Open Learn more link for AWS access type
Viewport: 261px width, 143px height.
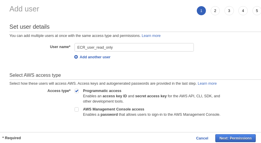point(207,84)
